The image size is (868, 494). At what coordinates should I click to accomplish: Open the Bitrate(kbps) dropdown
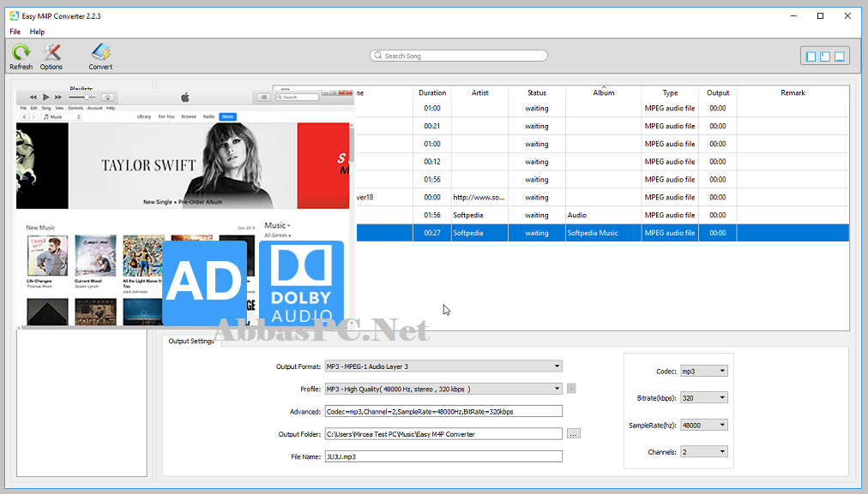pos(703,398)
